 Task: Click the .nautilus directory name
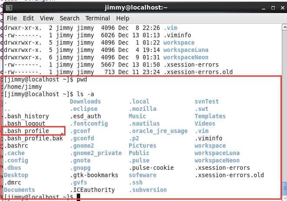click(144, 123)
